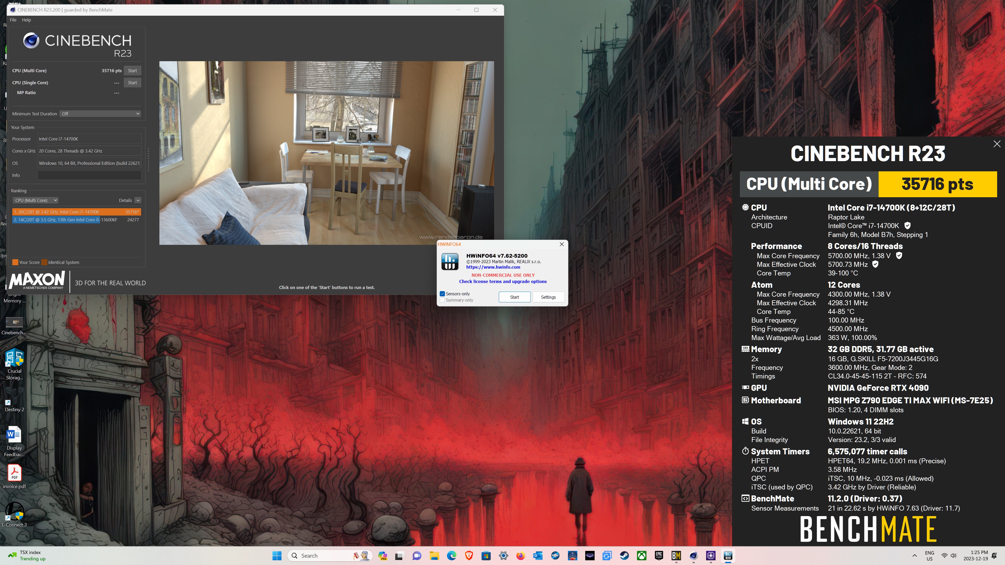Open the hwinfo.com website link
Viewport: 1005px width, 565px height.
point(493,267)
